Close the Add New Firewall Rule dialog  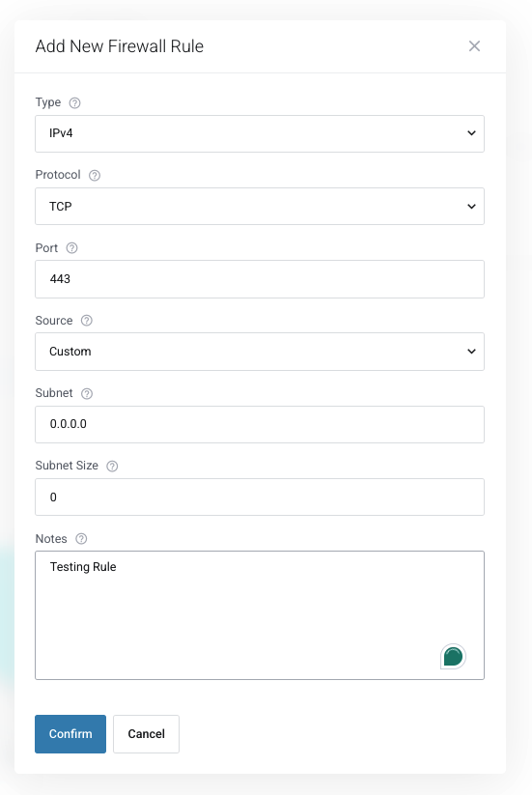click(474, 46)
